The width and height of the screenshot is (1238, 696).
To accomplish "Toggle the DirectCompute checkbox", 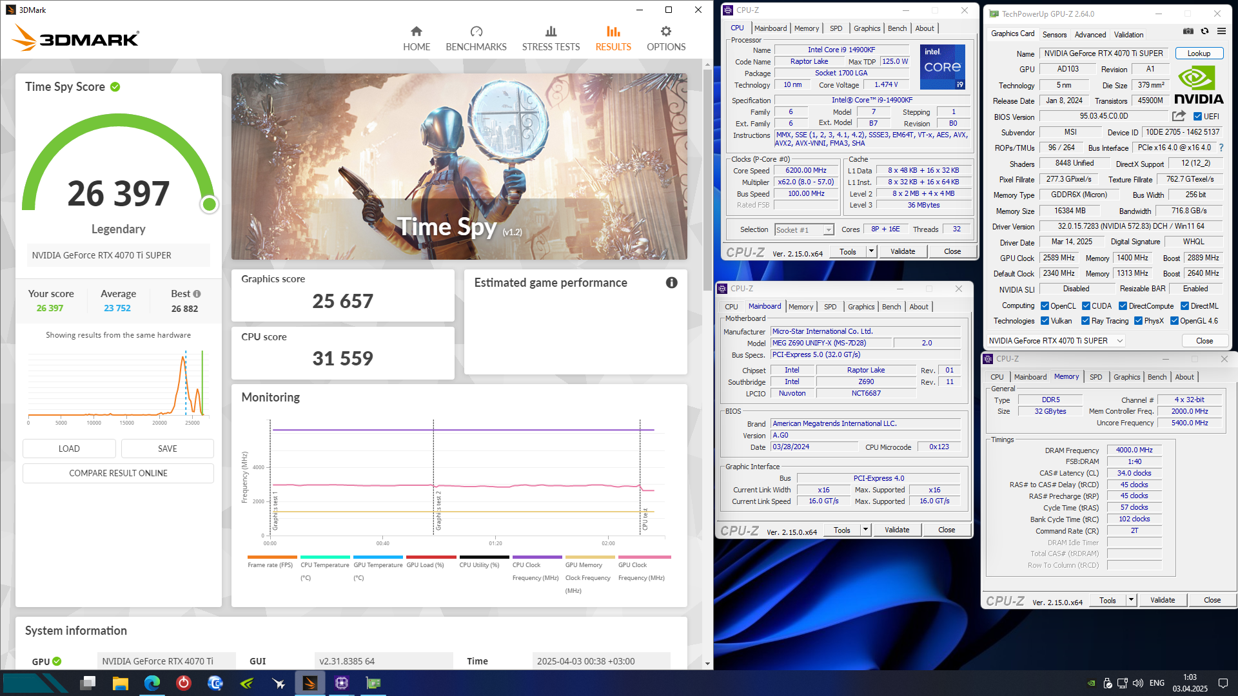I will pos(1123,306).
